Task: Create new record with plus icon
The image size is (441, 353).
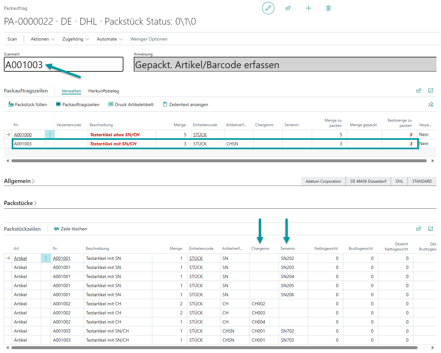Action: point(309,8)
